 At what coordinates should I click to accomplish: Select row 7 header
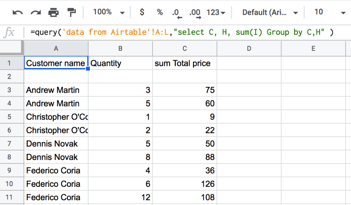pyautogui.click(x=9, y=144)
